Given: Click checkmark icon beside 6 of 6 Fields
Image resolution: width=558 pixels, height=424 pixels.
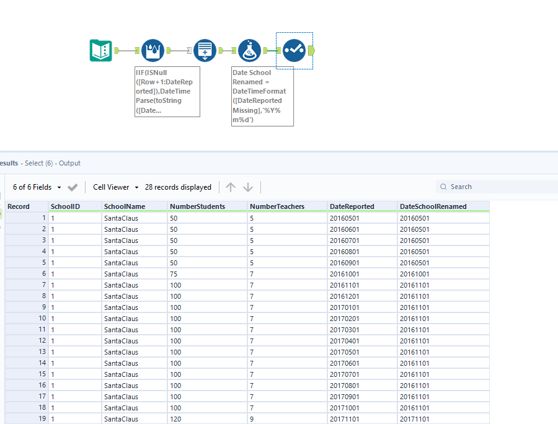Looking at the screenshot, I should pos(73,187).
